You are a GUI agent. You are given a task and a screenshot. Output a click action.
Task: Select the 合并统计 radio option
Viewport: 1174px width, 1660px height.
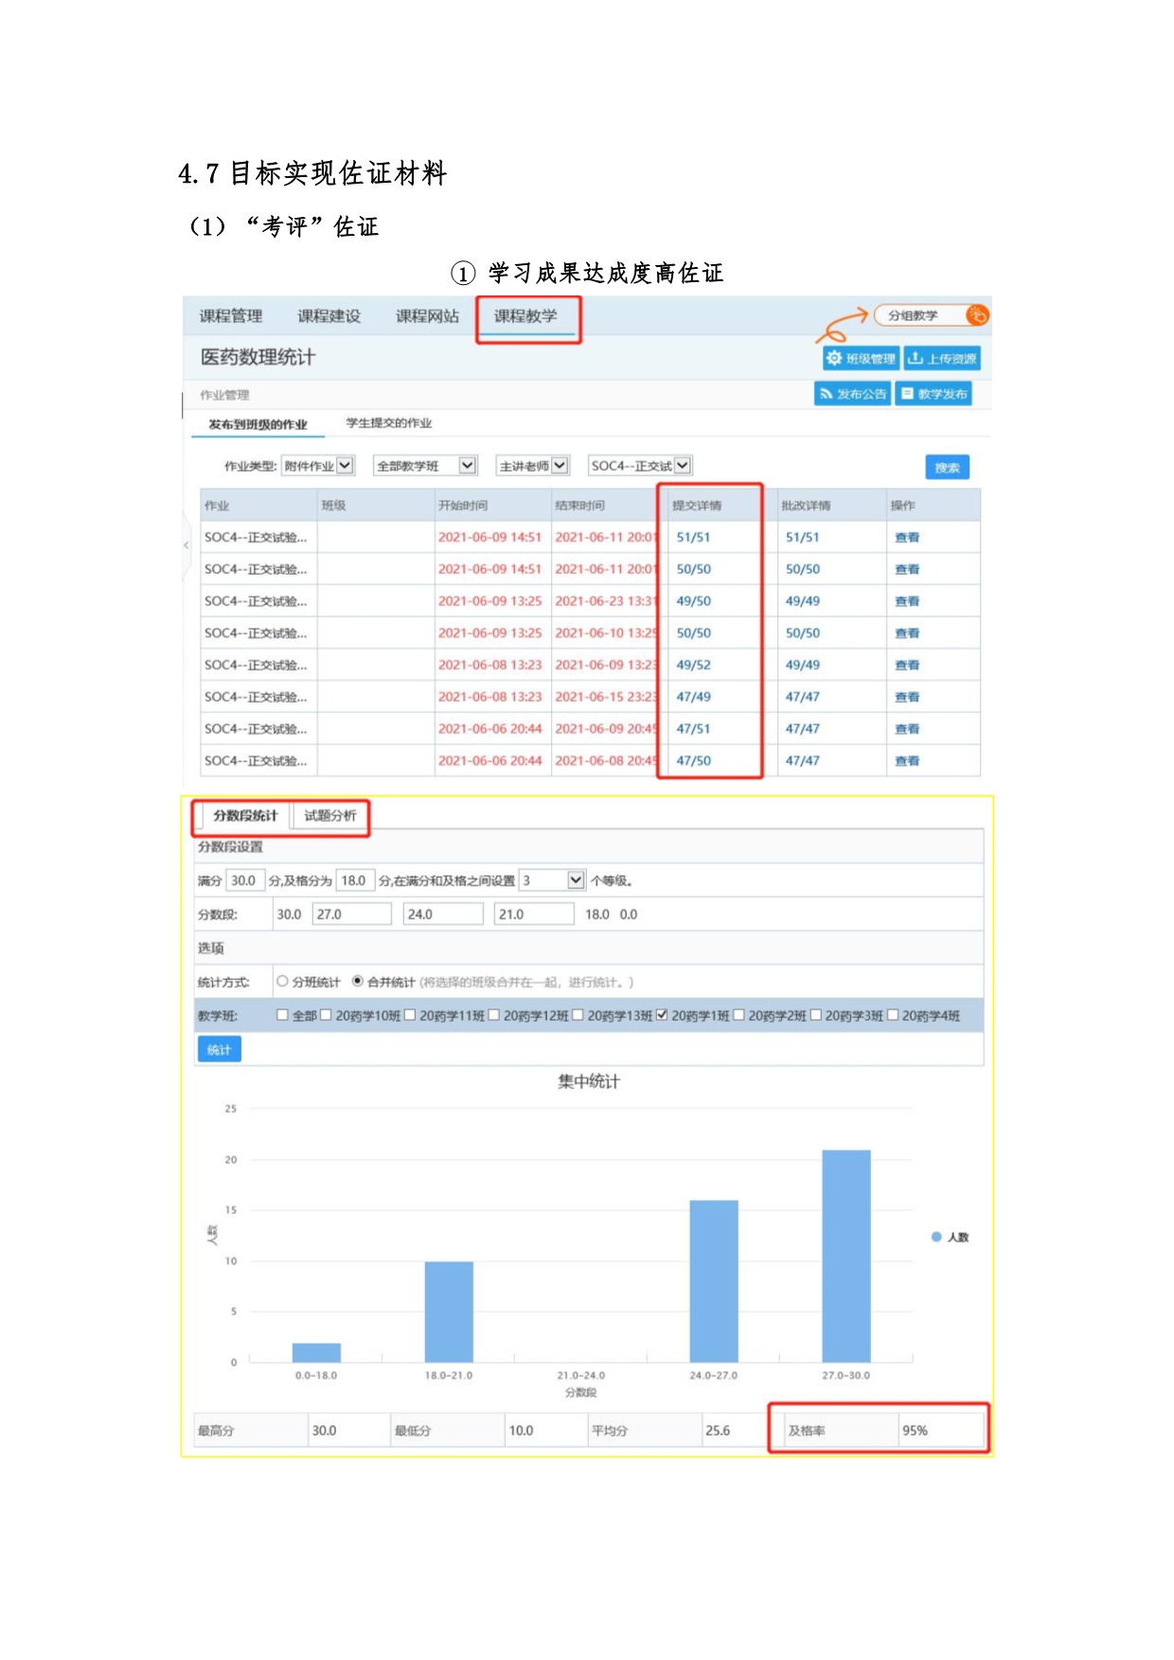point(358,981)
